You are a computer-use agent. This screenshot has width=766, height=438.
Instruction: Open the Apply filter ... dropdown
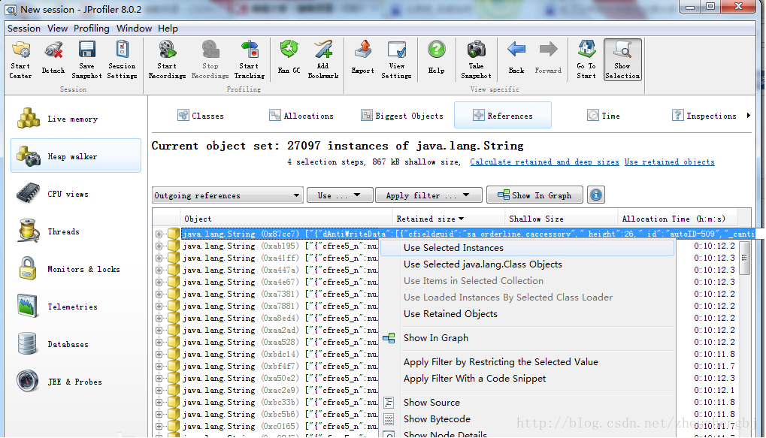click(x=428, y=195)
